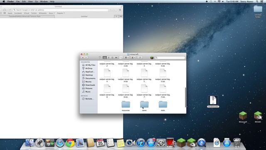The image size is (266, 150).
Task: Select Music in Finder sidebar
Action: point(86,92)
